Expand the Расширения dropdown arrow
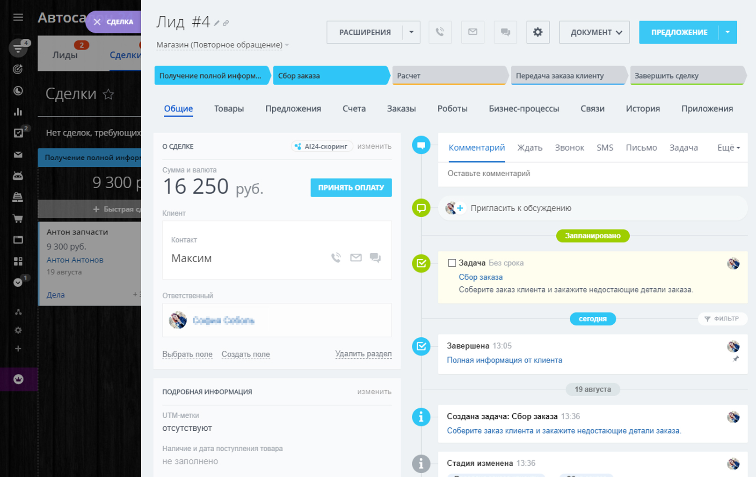The width and height of the screenshot is (756, 477). point(411,32)
